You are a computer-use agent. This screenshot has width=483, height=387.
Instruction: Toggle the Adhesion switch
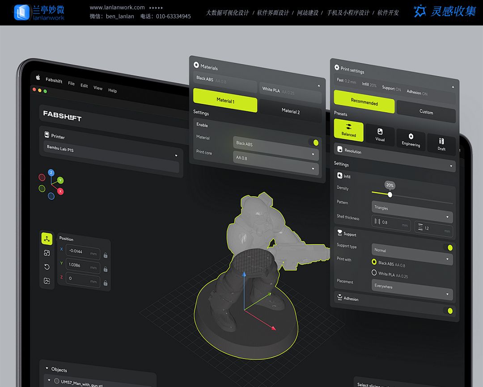tap(448, 311)
